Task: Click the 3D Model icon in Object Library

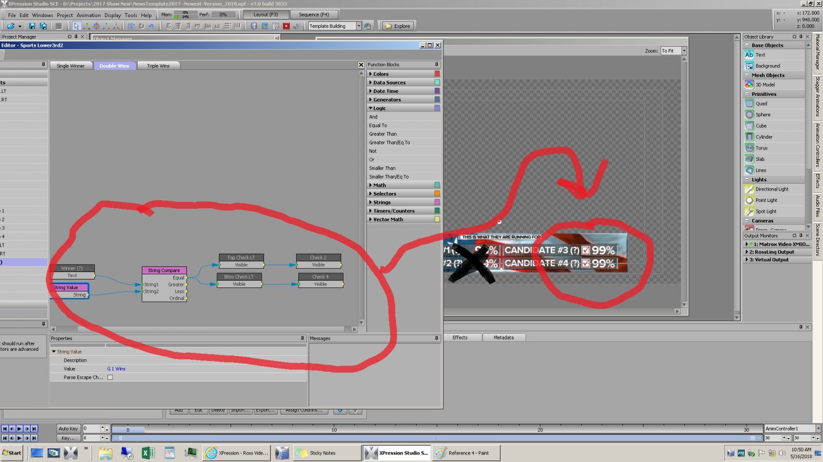Action: point(749,84)
